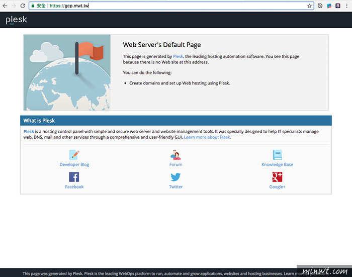
Task: Click the You can do the following text
Action: pos(147,73)
